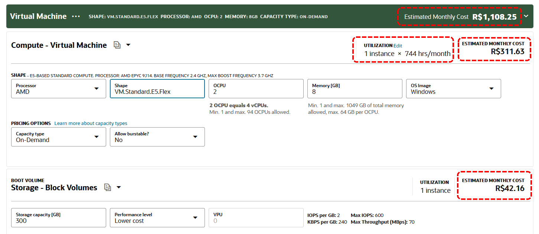Open the Allow burstable? dropdown
This screenshot has width=539, height=234.
pos(157,137)
